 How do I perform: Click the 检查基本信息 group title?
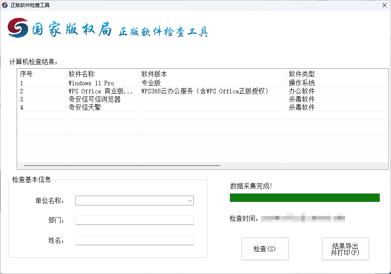(31, 179)
